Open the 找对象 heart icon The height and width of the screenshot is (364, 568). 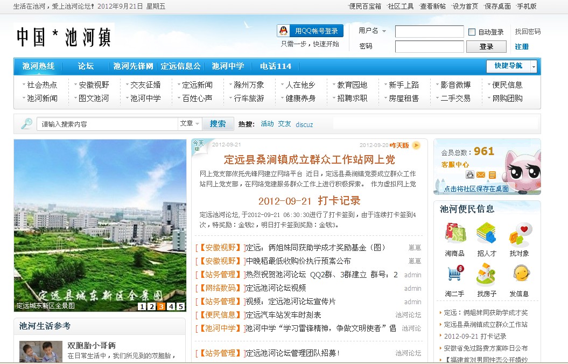(x=520, y=234)
